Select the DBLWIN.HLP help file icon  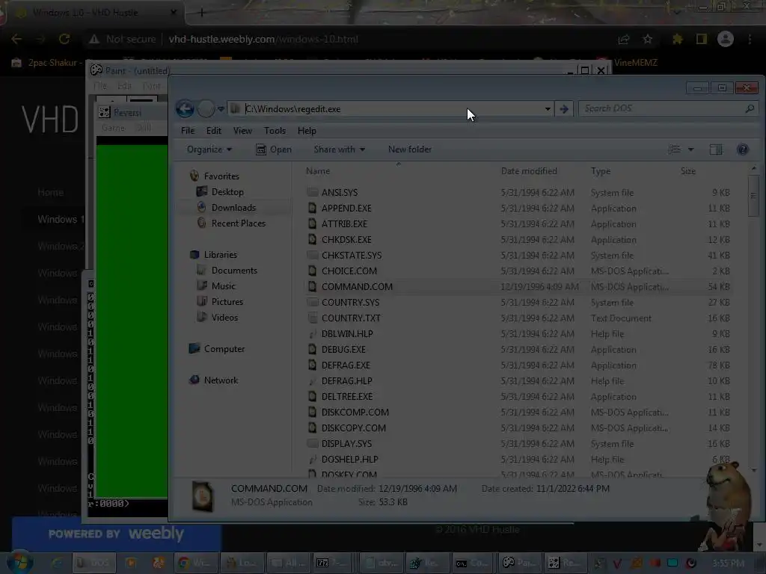pyautogui.click(x=312, y=334)
